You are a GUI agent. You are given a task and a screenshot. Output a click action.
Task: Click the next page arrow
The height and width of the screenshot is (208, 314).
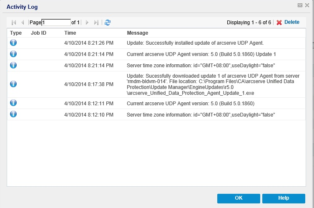pos(87,23)
